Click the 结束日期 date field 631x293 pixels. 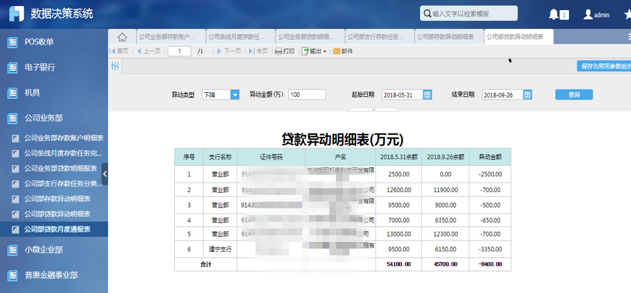point(503,95)
